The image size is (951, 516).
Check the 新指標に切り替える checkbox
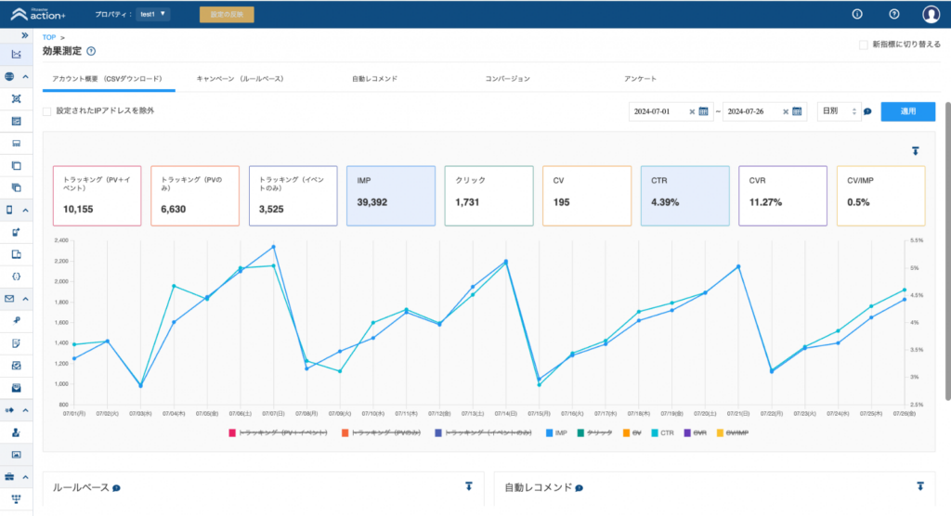(864, 45)
